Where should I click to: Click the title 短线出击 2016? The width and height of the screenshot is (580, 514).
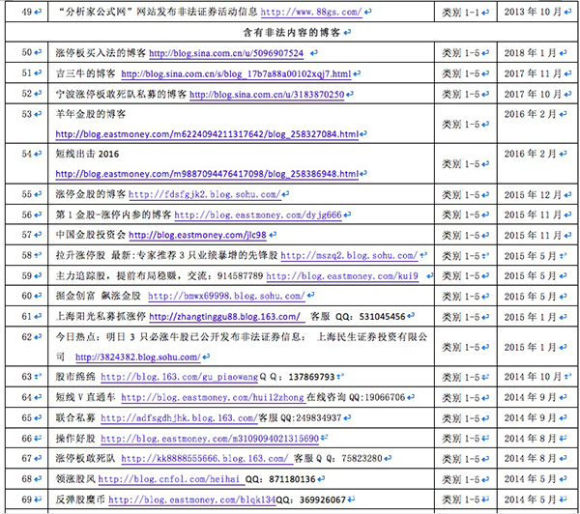[x=87, y=155]
